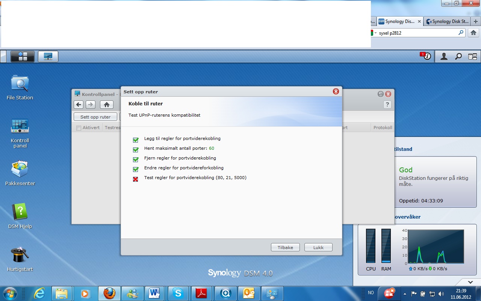Go forward in Kontrollpanel window
The image size is (481, 301).
pyautogui.click(x=91, y=105)
